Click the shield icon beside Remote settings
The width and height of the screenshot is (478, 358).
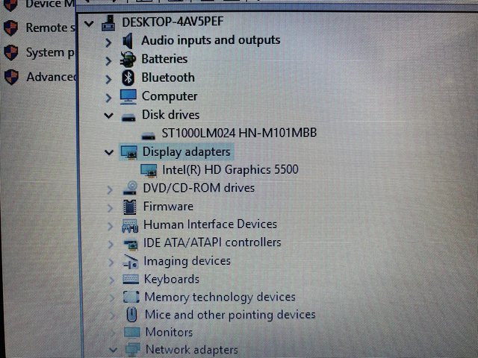pyautogui.click(x=11, y=28)
